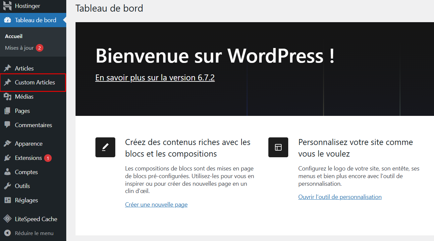Open the Mises à jour submenu item
The width and height of the screenshot is (434, 241).
point(19,48)
